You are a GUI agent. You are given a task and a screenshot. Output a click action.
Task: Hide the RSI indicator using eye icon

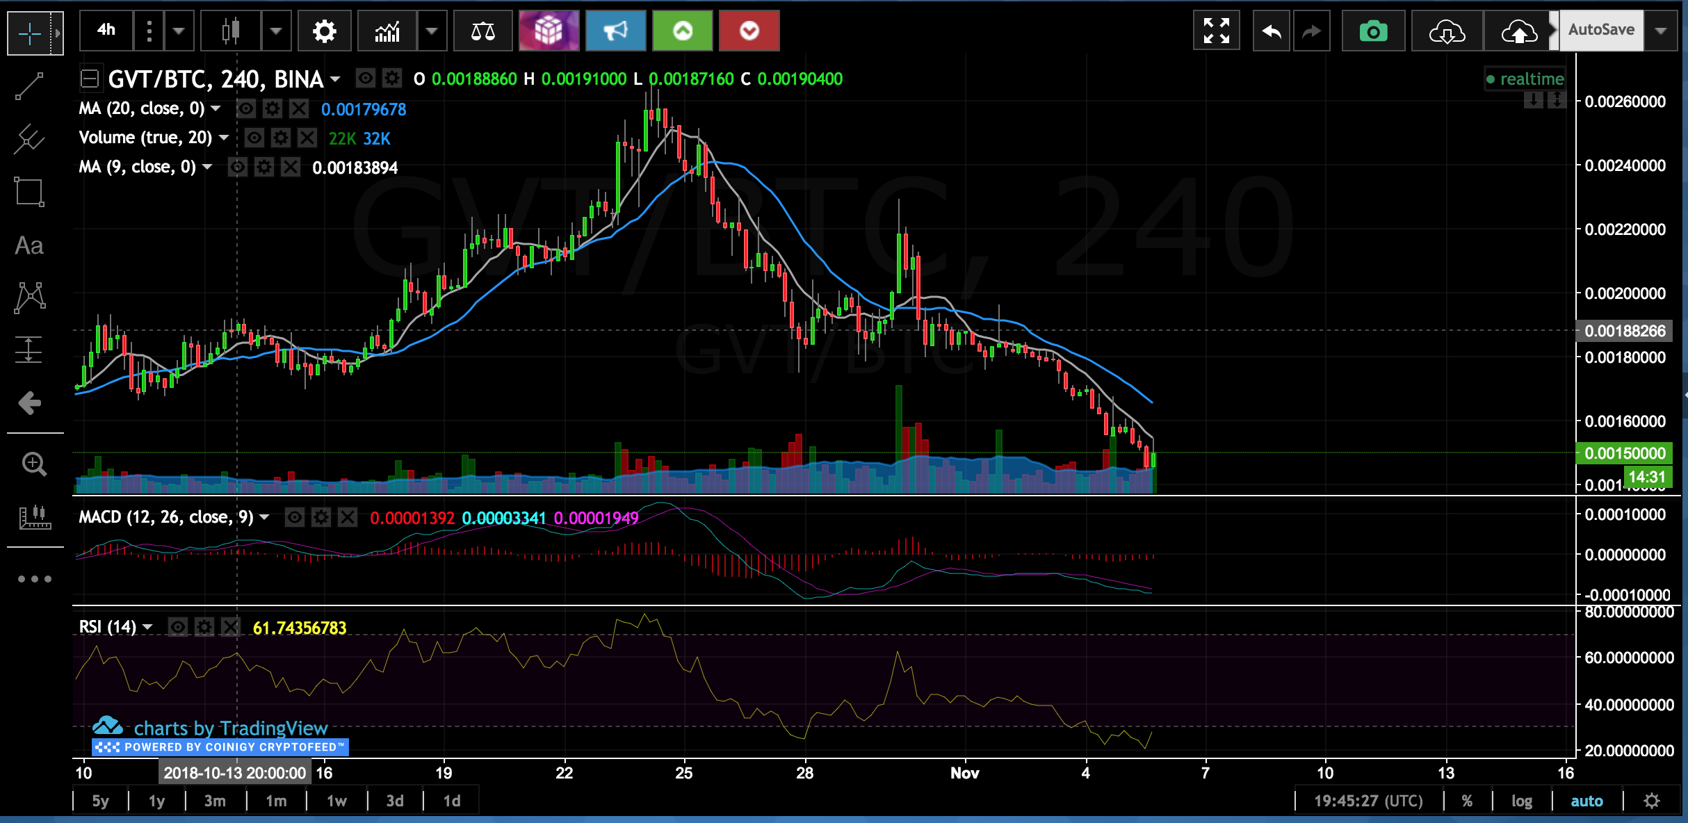[x=178, y=628]
